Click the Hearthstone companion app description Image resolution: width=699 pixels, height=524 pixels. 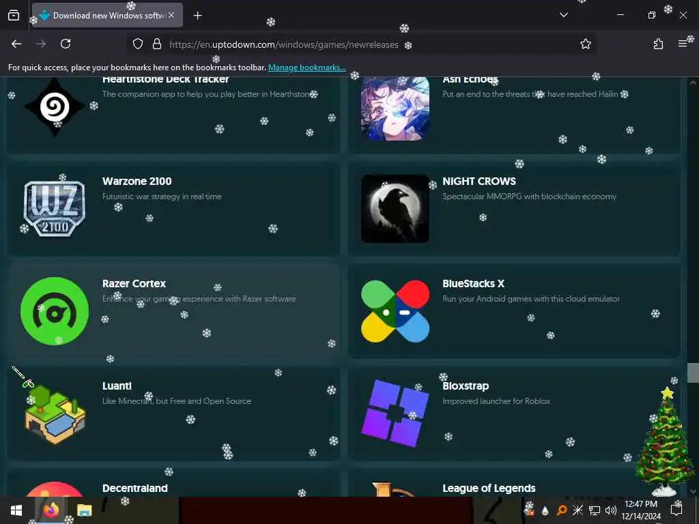(x=210, y=94)
